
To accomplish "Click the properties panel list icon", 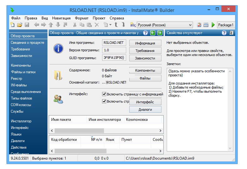I will (231, 33).
